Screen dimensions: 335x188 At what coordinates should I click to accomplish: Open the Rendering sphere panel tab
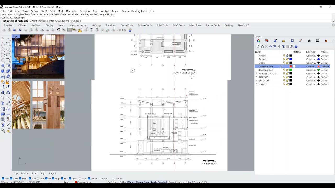click(x=275, y=41)
